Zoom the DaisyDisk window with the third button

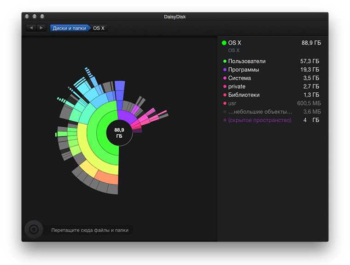(x=42, y=16)
